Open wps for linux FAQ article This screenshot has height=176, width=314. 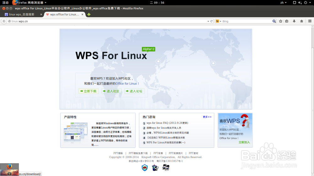pos(167,123)
